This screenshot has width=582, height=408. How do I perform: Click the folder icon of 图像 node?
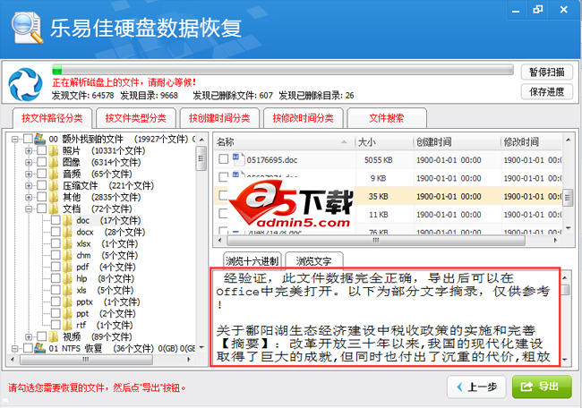pos(54,162)
